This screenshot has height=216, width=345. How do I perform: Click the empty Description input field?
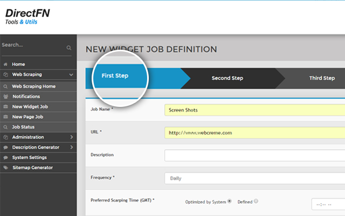click(254, 156)
